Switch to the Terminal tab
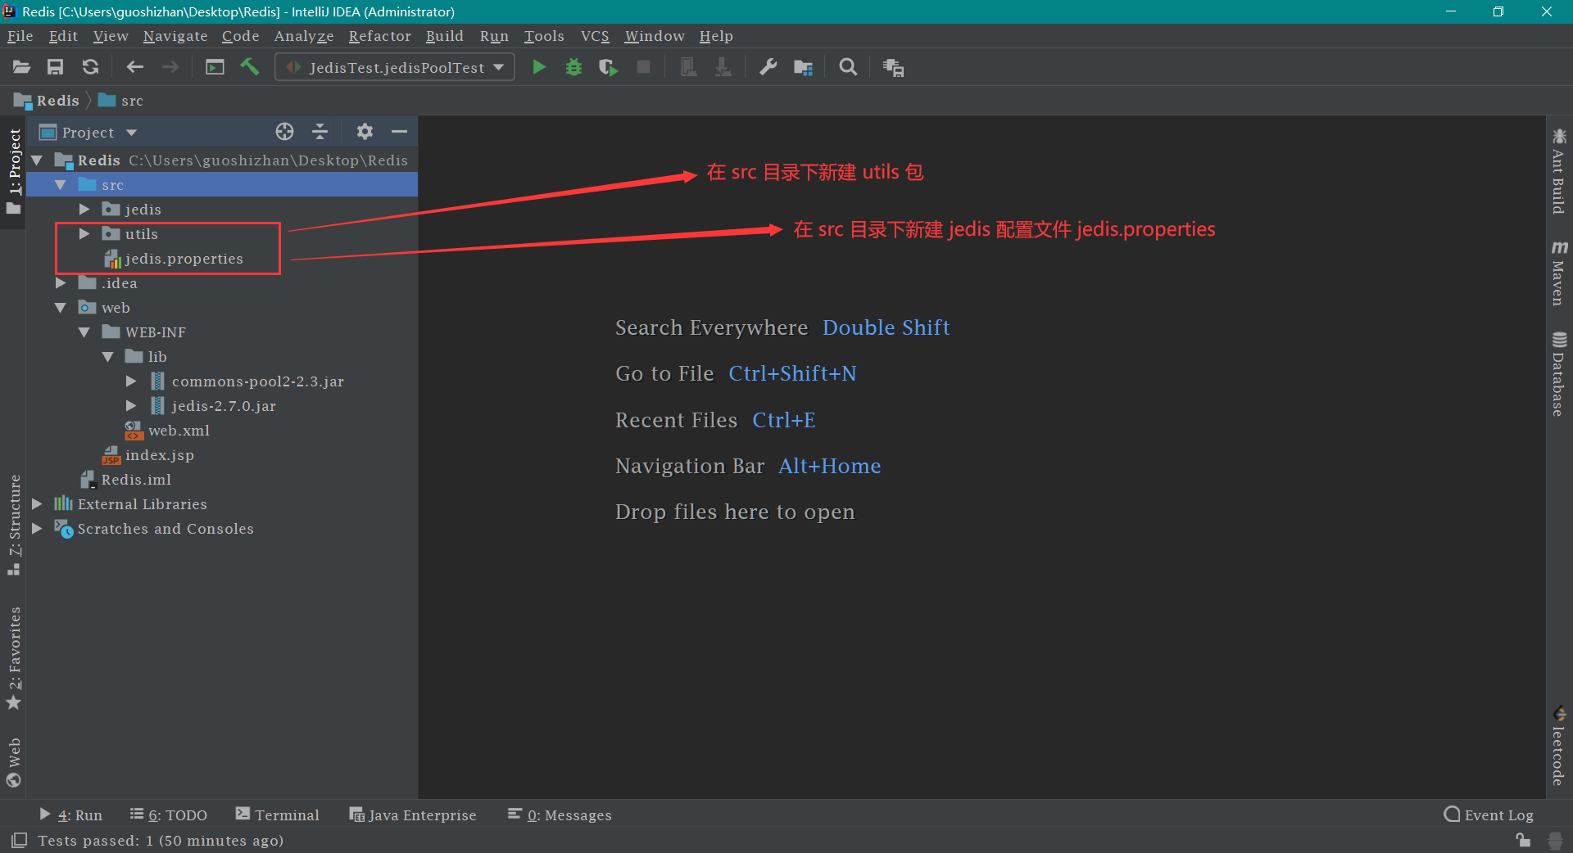The image size is (1573, 853). tap(278, 815)
